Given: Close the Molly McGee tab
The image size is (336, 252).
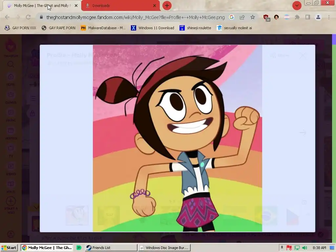Looking at the screenshot, I should (76, 6).
